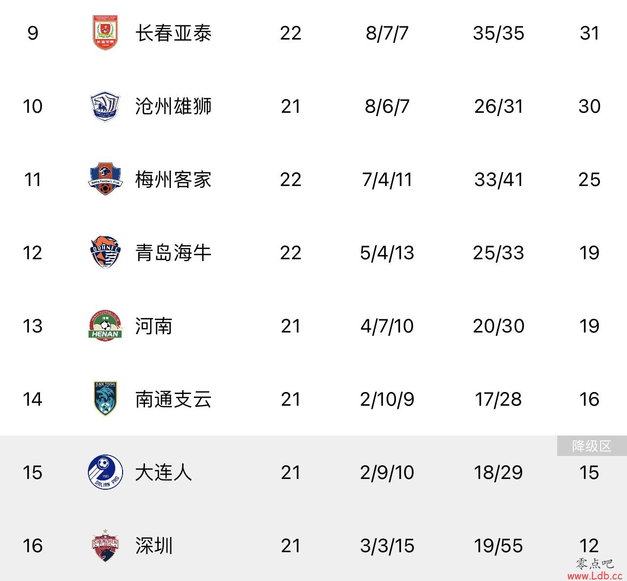Select the 青岛海牛 team name
The image size is (627, 581).
coord(173,253)
